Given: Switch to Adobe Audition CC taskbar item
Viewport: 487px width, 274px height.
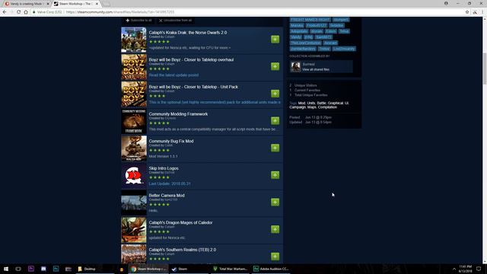Looking at the screenshot, I should 271,269.
